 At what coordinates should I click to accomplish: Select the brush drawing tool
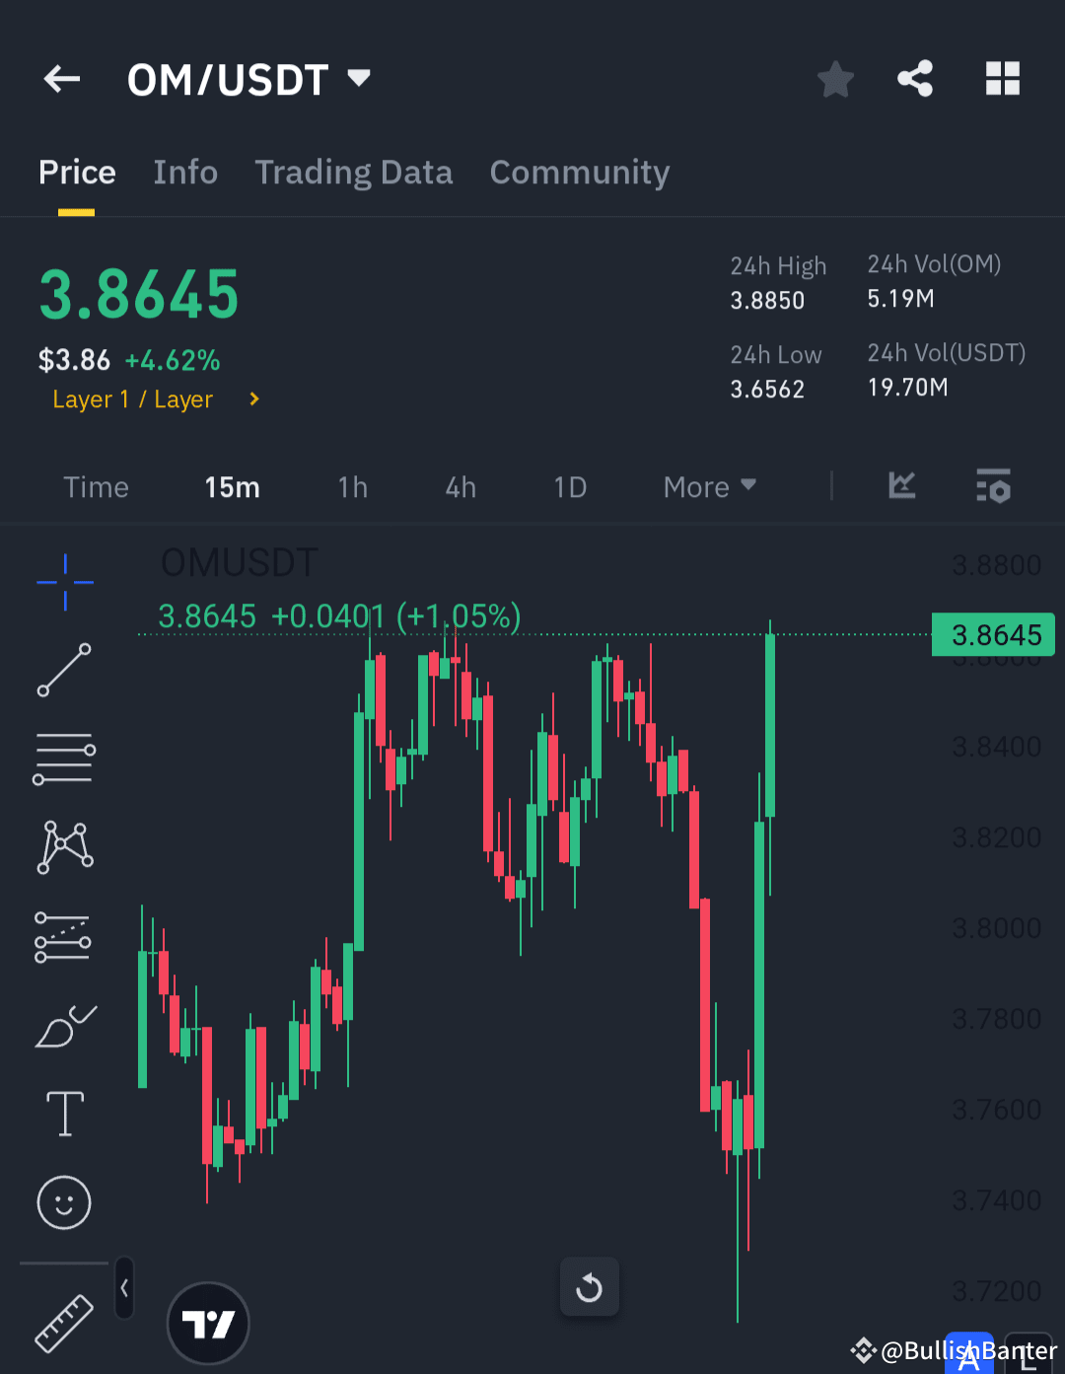[64, 1026]
